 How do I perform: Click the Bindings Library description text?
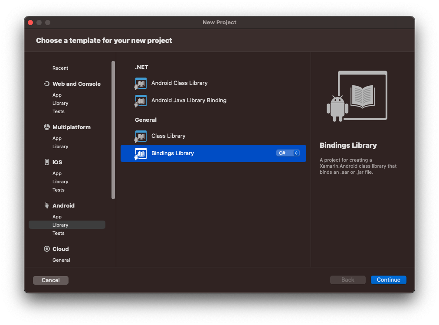tap(358, 166)
